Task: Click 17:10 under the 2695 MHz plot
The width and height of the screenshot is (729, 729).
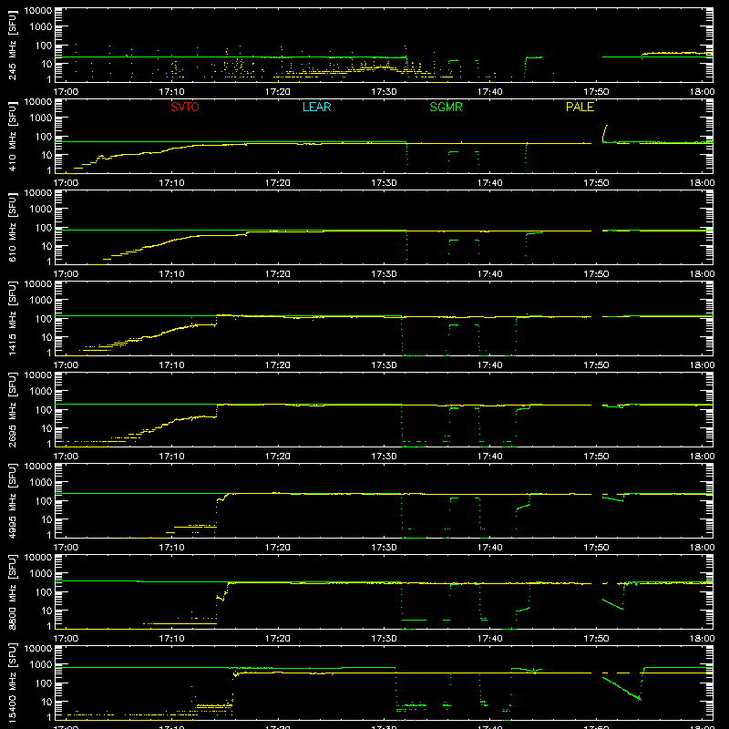Action: tap(171, 457)
